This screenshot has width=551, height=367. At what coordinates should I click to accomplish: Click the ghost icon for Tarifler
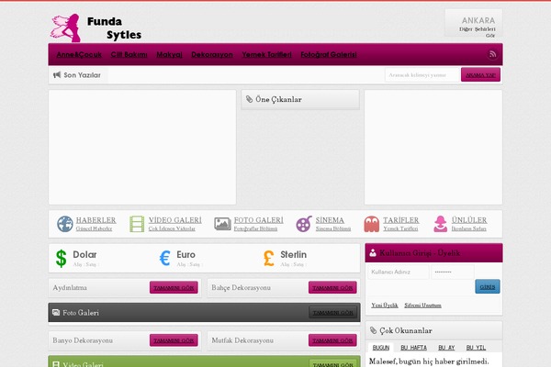coord(371,224)
